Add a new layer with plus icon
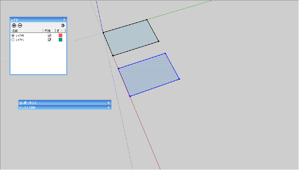Viewport: 299px width, 170px height. tap(14, 26)
